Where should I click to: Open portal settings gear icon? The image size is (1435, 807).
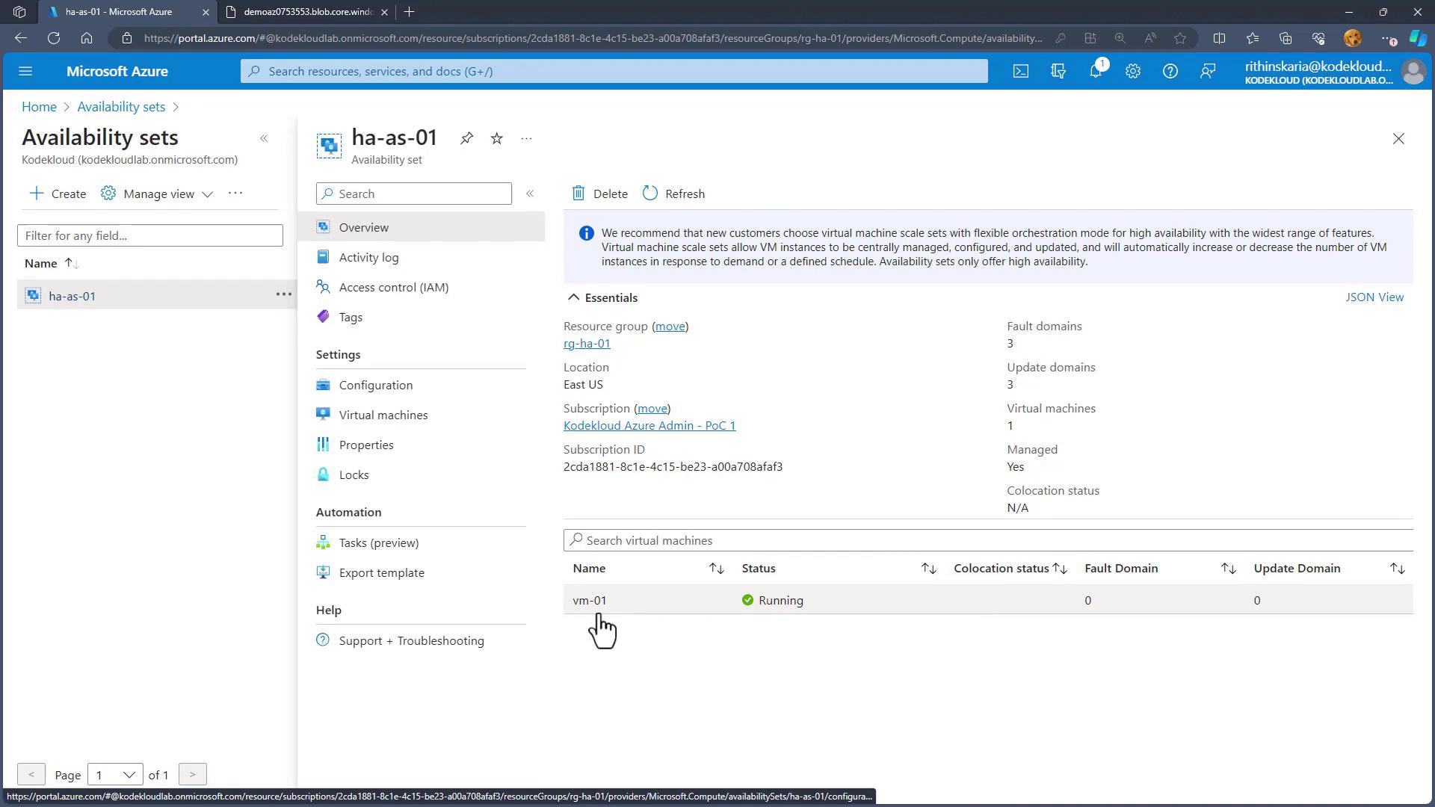point(1132,71)
